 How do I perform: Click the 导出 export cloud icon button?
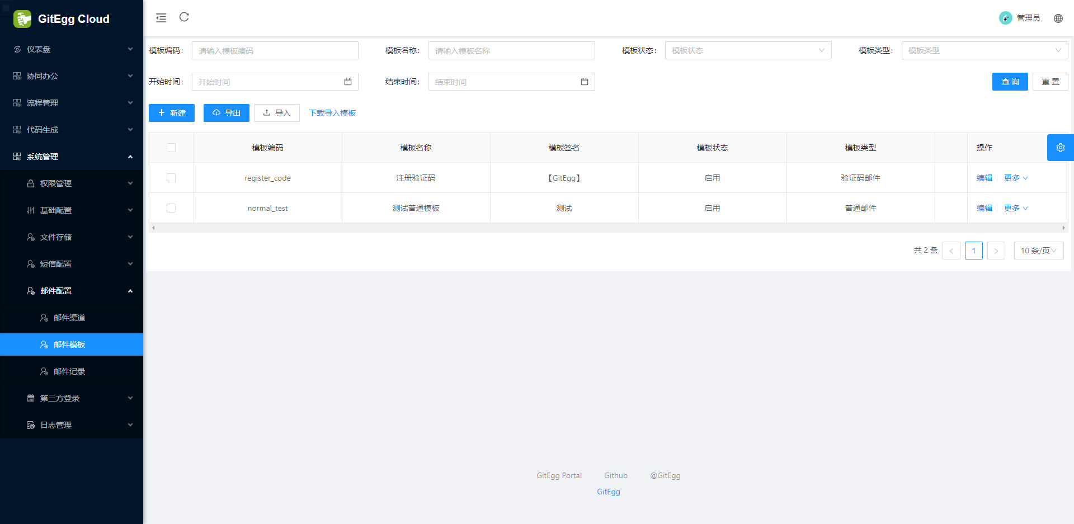pos(226,112)
